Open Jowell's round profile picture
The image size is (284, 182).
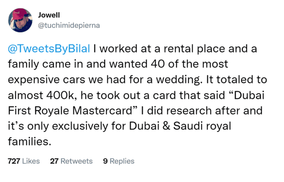[20, 20]
